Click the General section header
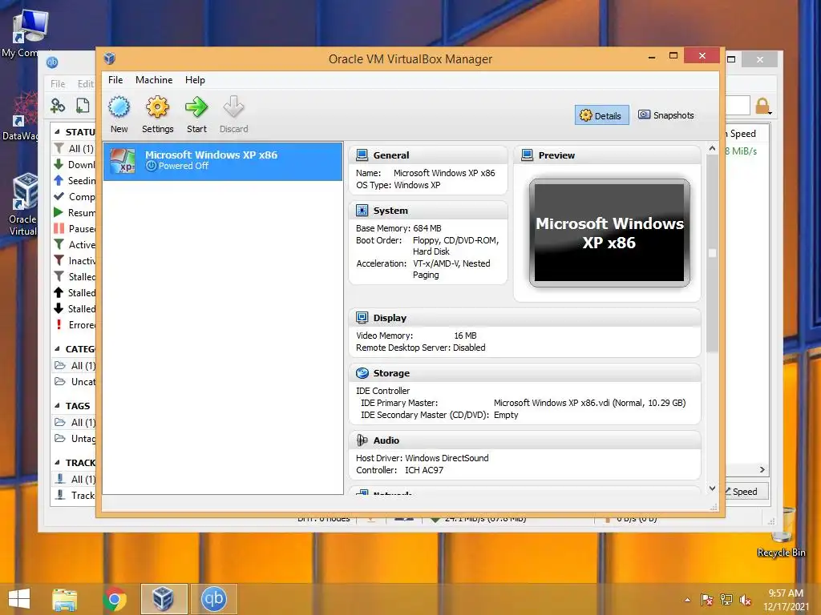 coord(428,155)
